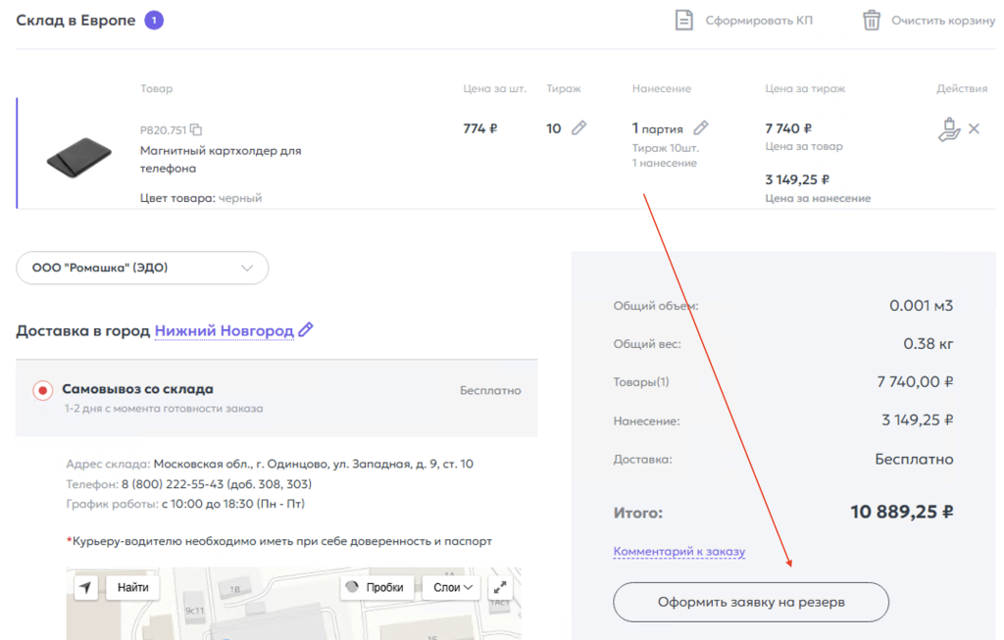The height and width of the screenshot is (640, 1004).
Task: Expand the Слои map layers dropdown
Action: tap(455, 587)
